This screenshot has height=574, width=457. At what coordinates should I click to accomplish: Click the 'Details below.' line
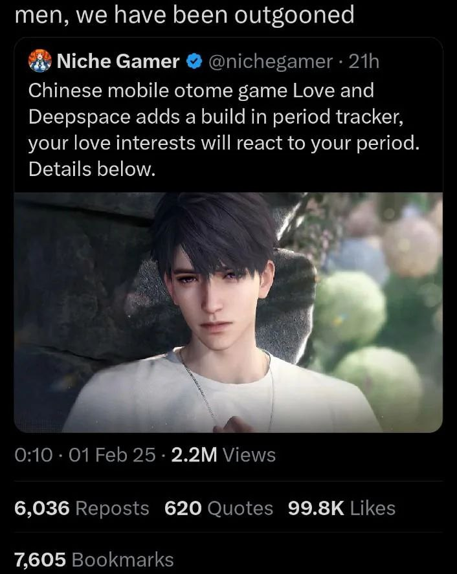pyautogui.click(x=92, y=169)
